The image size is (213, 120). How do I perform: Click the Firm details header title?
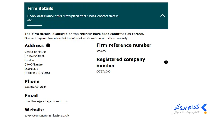point(40,9)
